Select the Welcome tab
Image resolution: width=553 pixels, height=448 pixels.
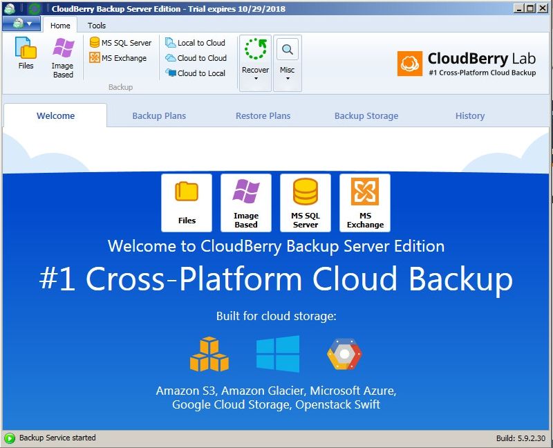pos(55,115)
